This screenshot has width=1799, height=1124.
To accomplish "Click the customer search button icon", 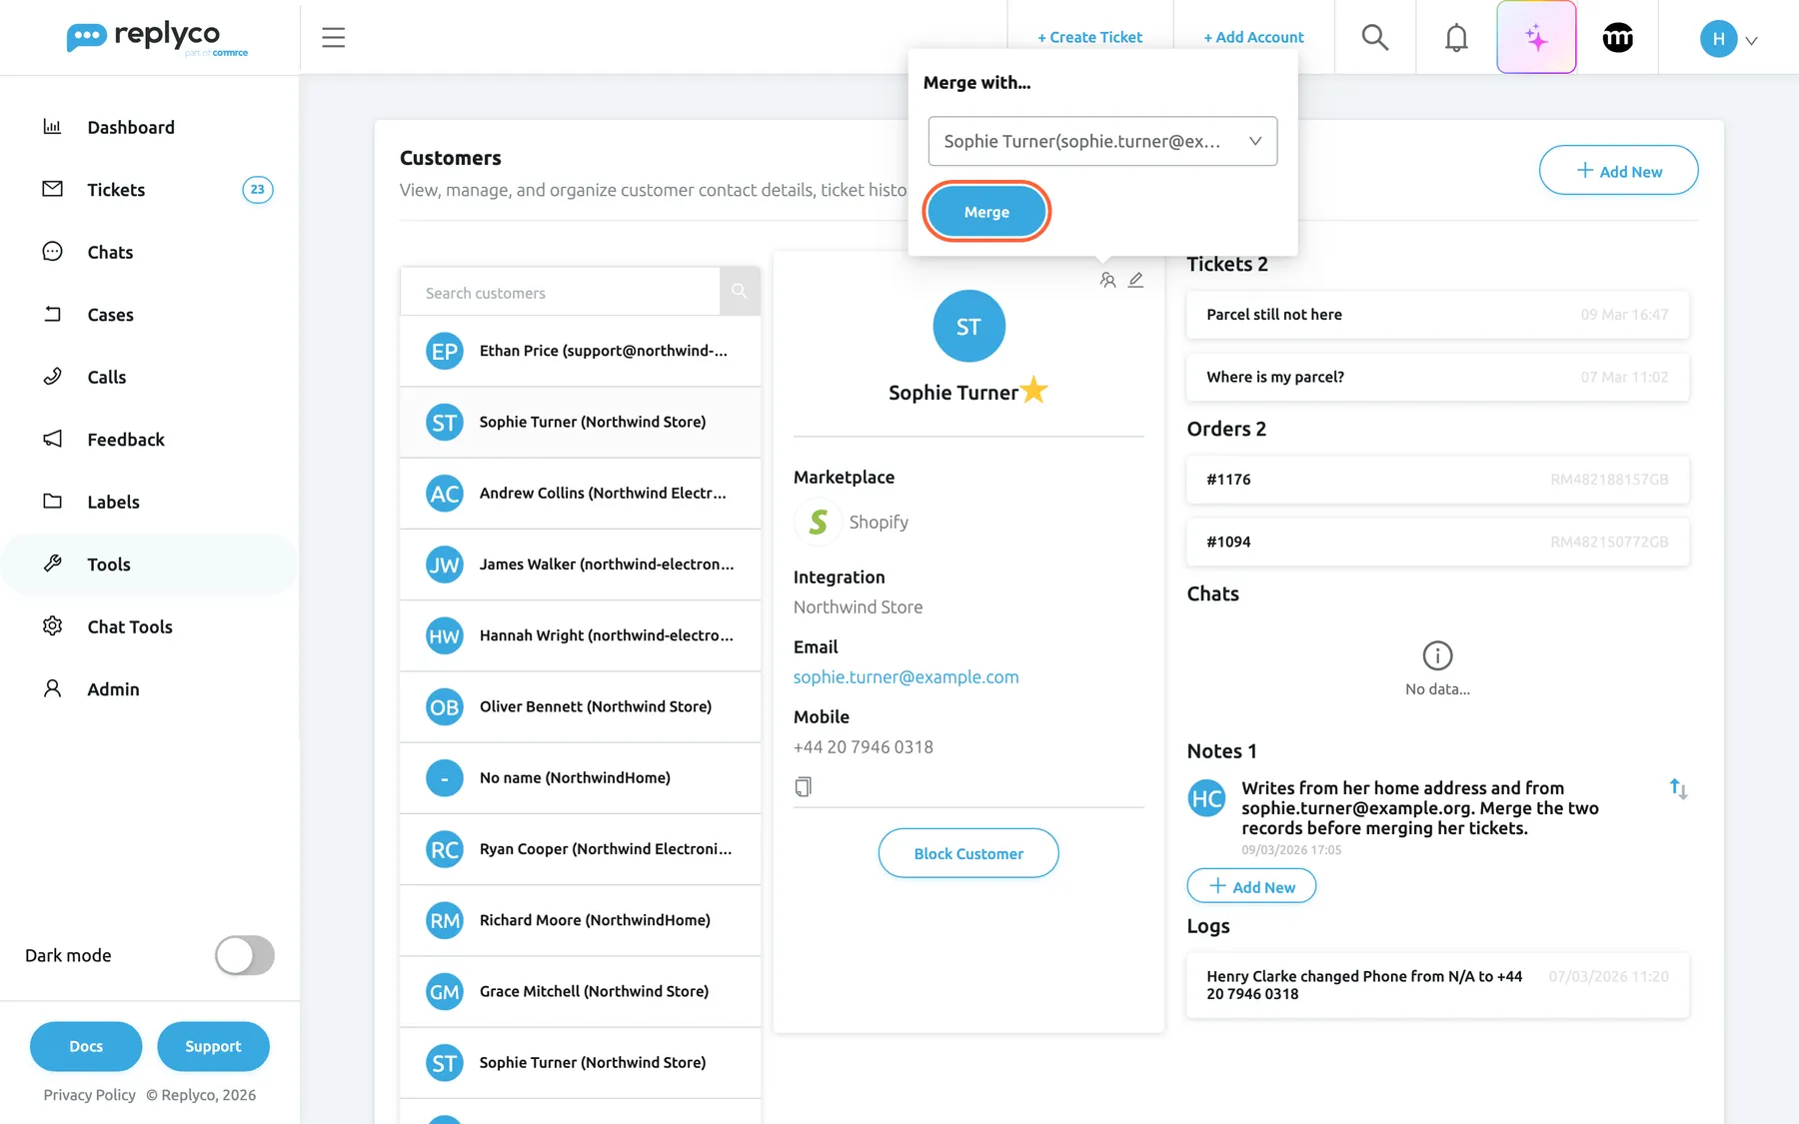I will [740, 292].
